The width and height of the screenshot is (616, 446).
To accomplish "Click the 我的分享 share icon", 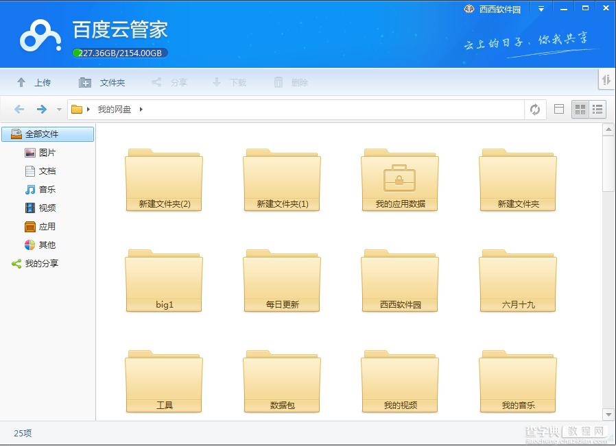I will (x=16, y=264).
